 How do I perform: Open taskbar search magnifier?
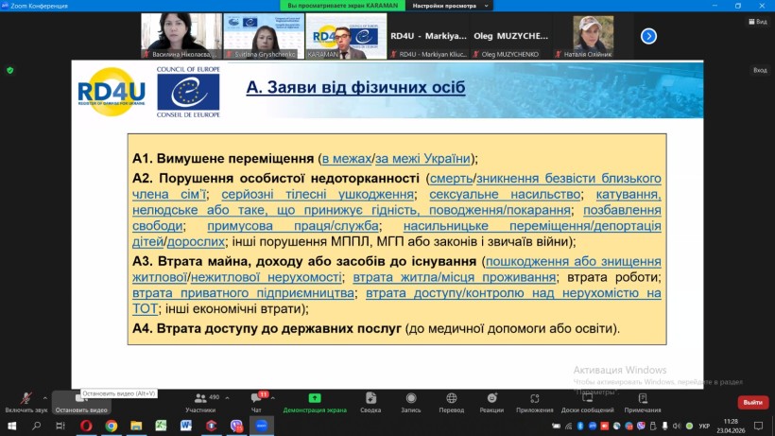(36, 426)
